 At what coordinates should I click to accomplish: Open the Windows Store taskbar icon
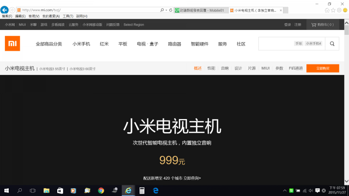60,191
